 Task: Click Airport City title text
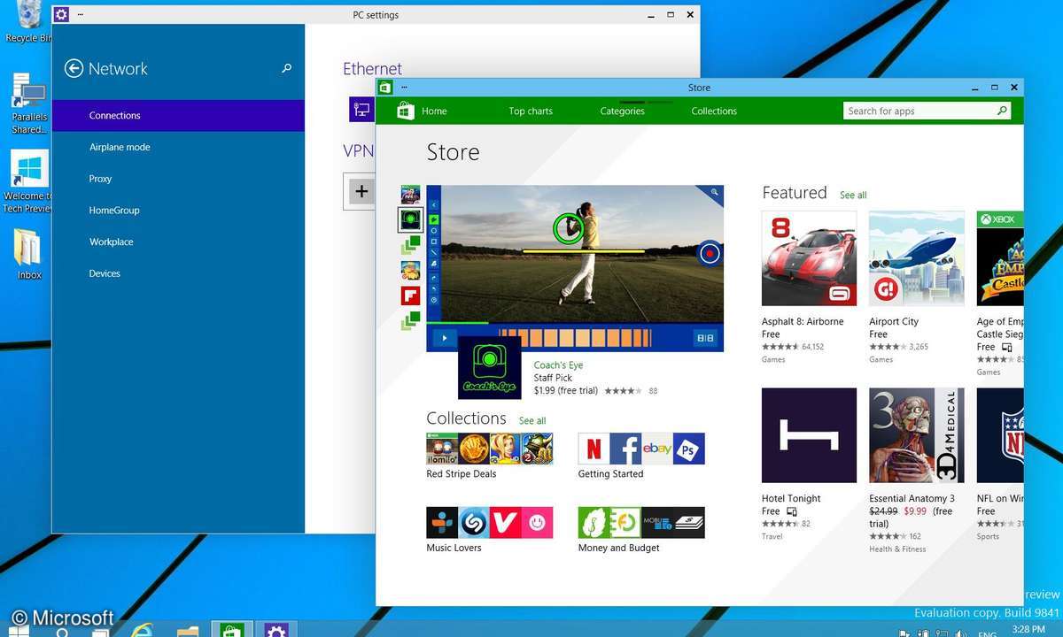tap(894, 321)
